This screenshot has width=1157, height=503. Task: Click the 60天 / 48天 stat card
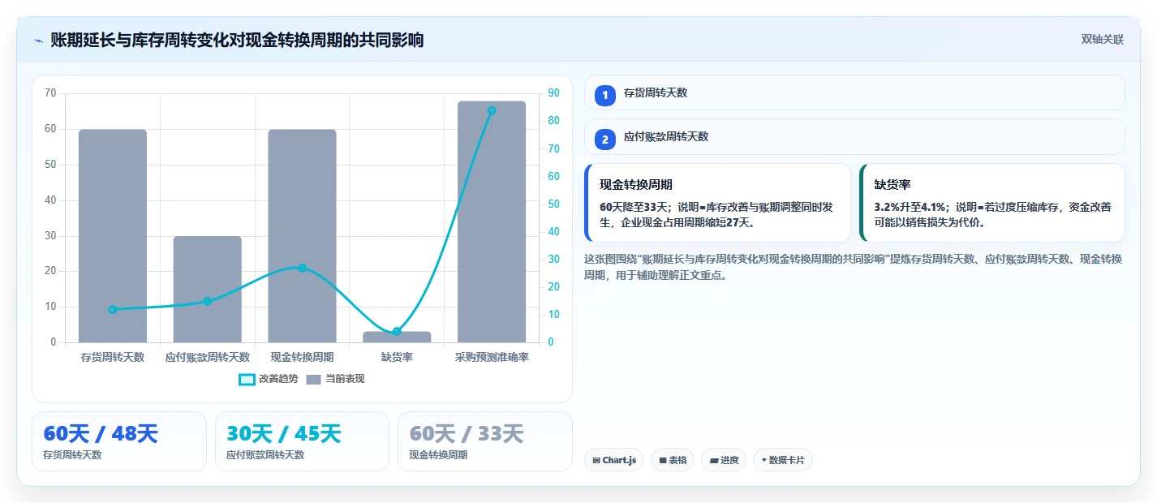(x=119, y=441)
